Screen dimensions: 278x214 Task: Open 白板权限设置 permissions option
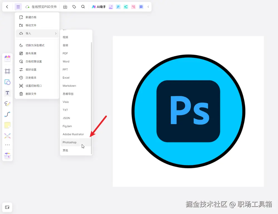pos(37,61)
